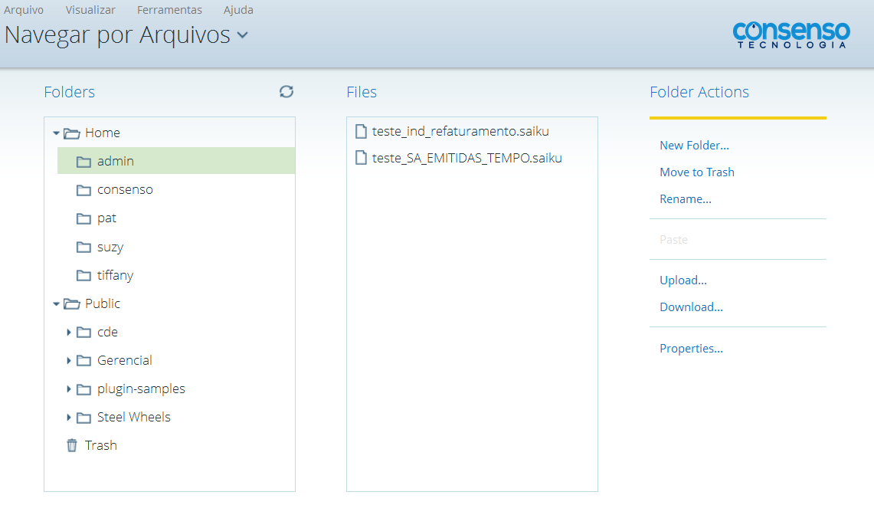Screen dimensions: 874x505
Task: Click the folder icon beside tiffany
Action: click(83, 274)
